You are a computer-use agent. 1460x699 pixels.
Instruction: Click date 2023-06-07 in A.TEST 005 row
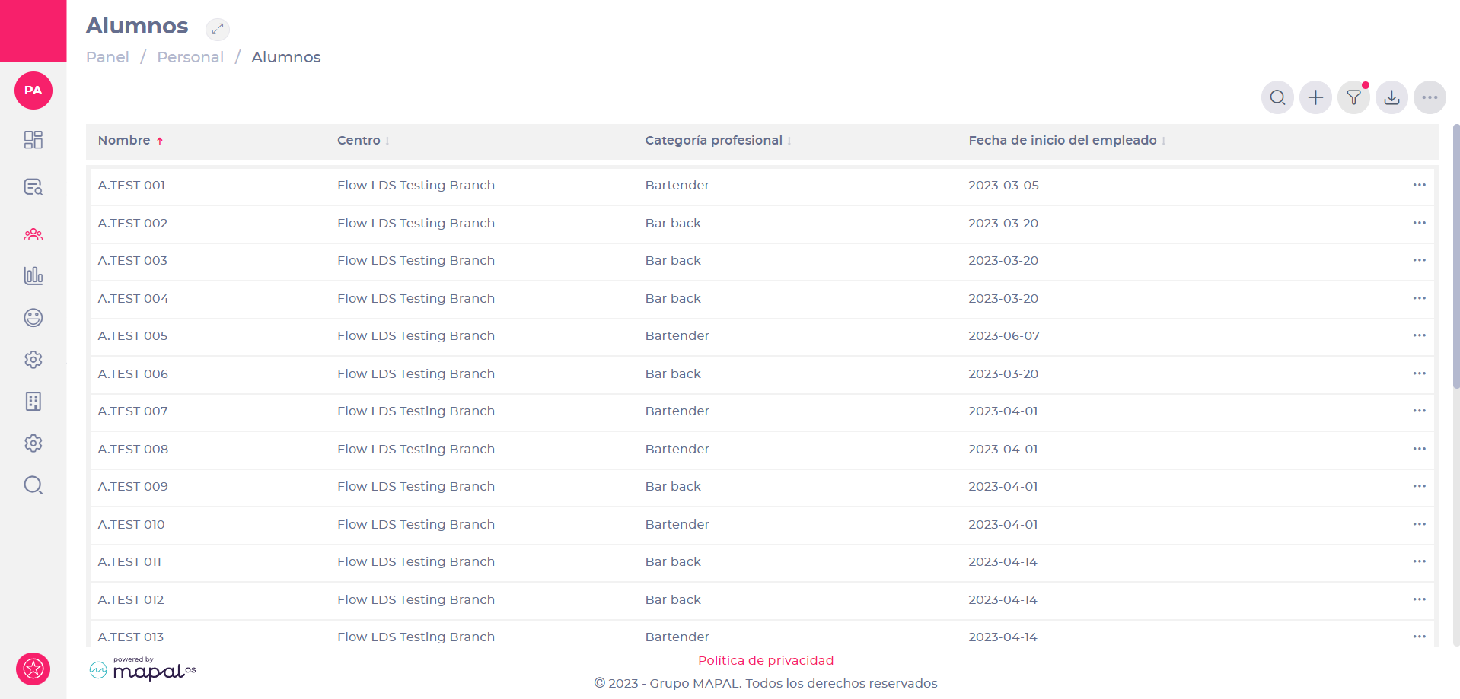(1003, 335)
